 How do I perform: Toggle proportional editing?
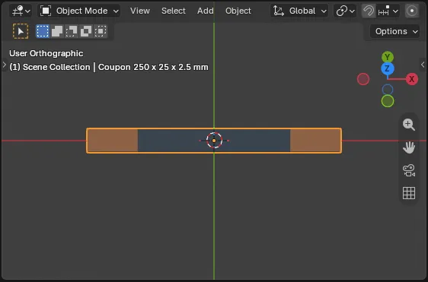412,11
